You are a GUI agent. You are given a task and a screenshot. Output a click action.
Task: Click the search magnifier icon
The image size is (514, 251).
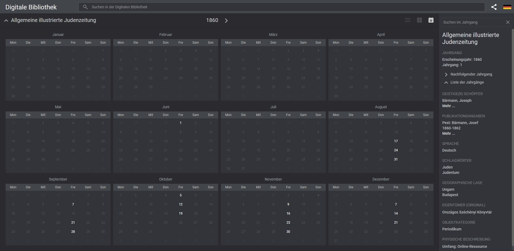[85, 7]
